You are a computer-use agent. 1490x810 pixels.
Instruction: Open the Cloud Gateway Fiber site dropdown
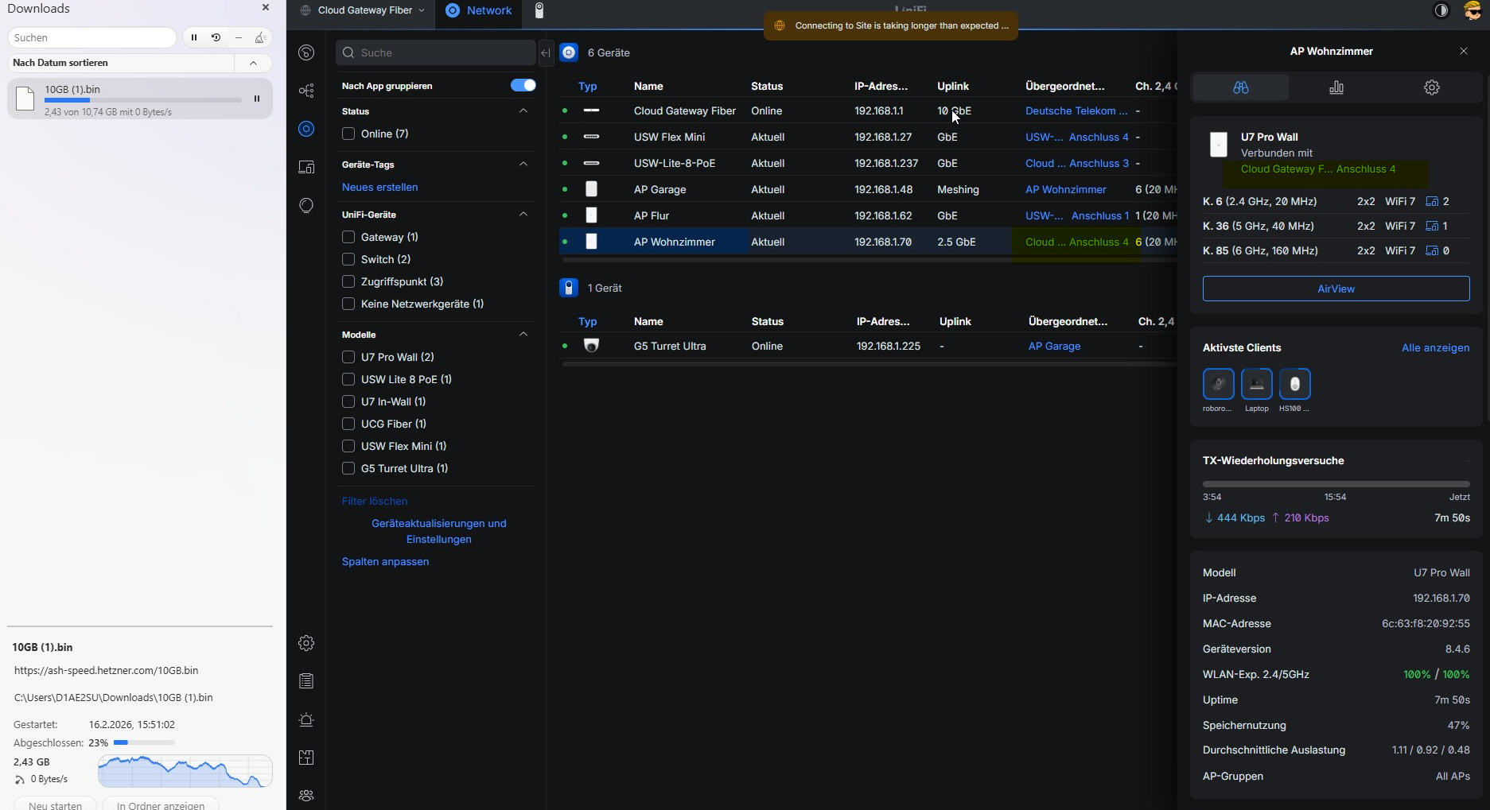(362, 10)
